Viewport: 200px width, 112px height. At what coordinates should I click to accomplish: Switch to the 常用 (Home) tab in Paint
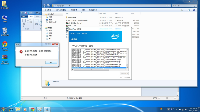pyautogui.click(x=31, y=16)
